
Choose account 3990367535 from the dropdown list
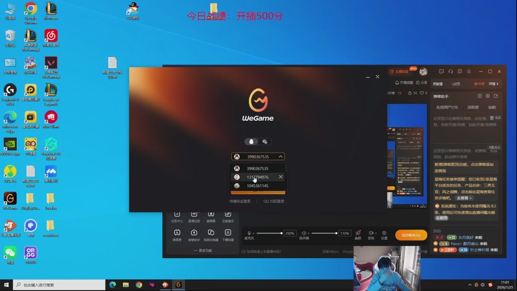pos(258,169)
